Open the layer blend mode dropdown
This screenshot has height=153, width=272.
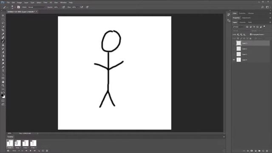click(x=241, y=31)
